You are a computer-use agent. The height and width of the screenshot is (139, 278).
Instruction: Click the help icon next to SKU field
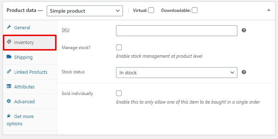[x=244, y=30]
